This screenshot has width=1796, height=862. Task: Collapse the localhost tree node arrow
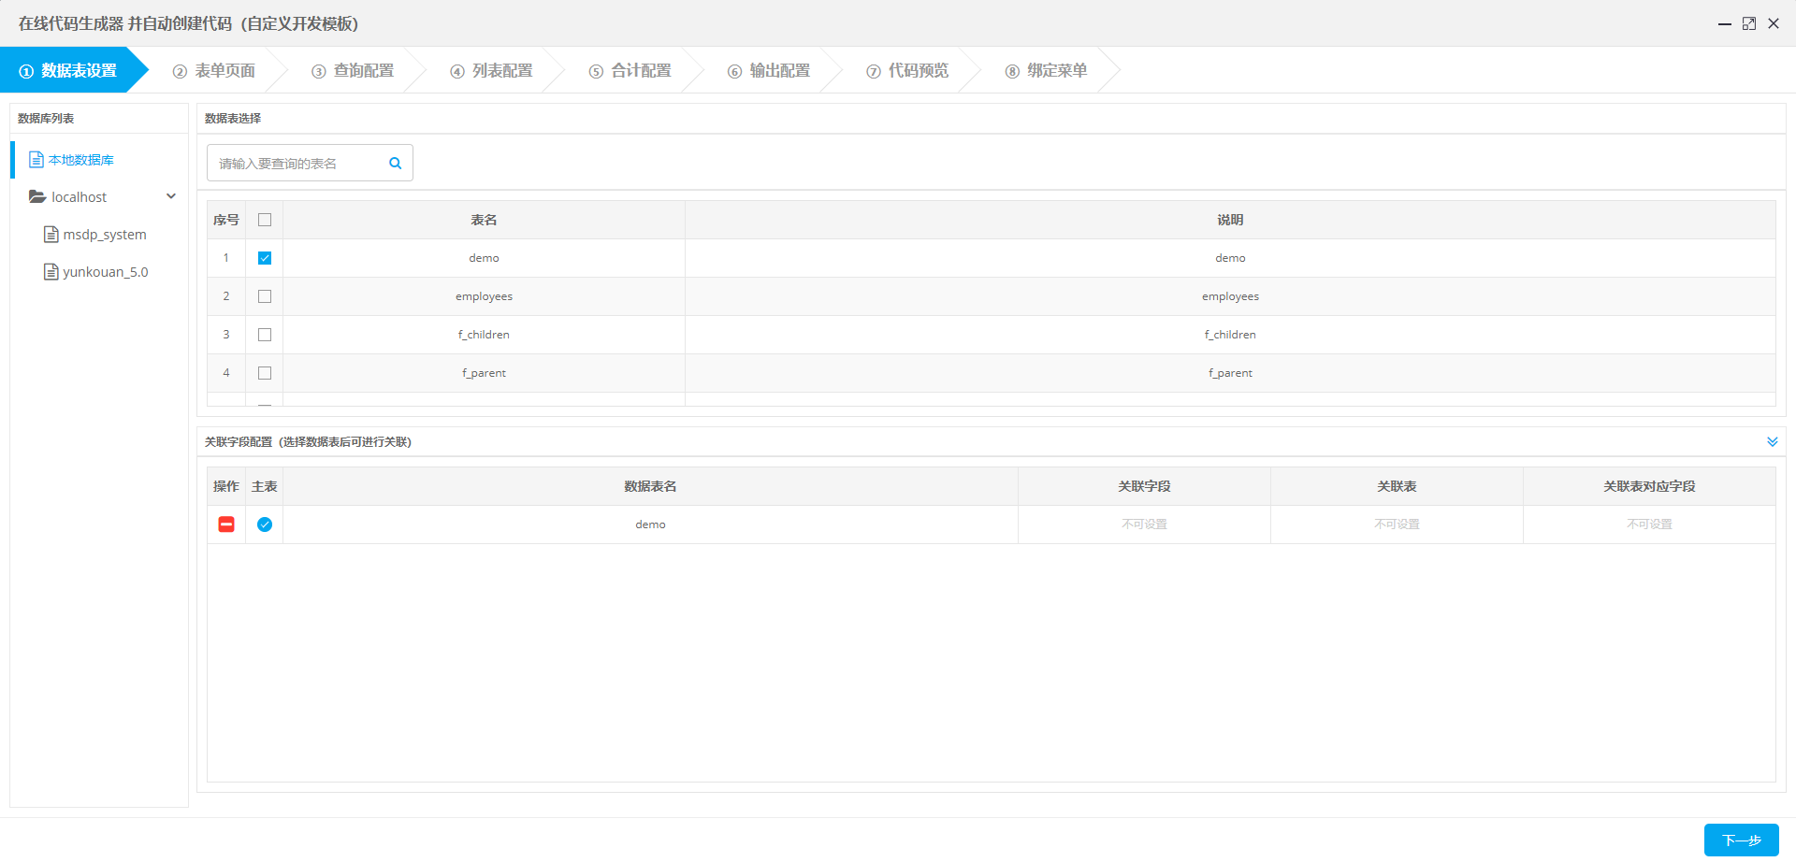click(171, 196)
